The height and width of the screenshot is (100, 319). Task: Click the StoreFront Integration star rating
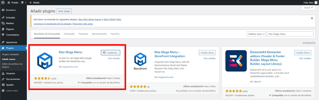(138, 86)
